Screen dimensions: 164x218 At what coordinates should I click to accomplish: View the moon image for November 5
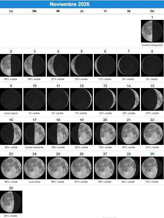81,65
